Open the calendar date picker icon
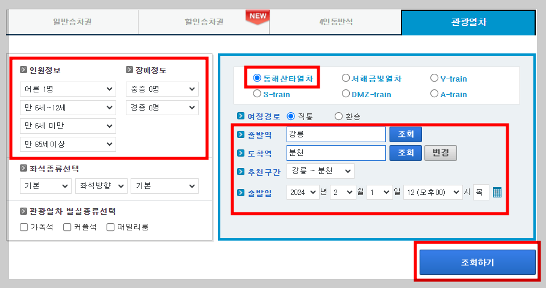Screen dimensions: 546x288 497,192
